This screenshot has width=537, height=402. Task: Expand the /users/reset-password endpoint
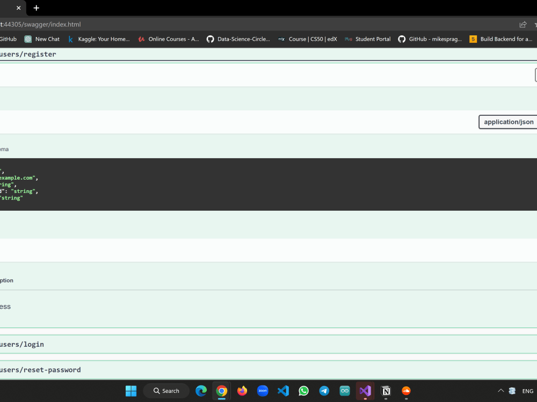40,370
